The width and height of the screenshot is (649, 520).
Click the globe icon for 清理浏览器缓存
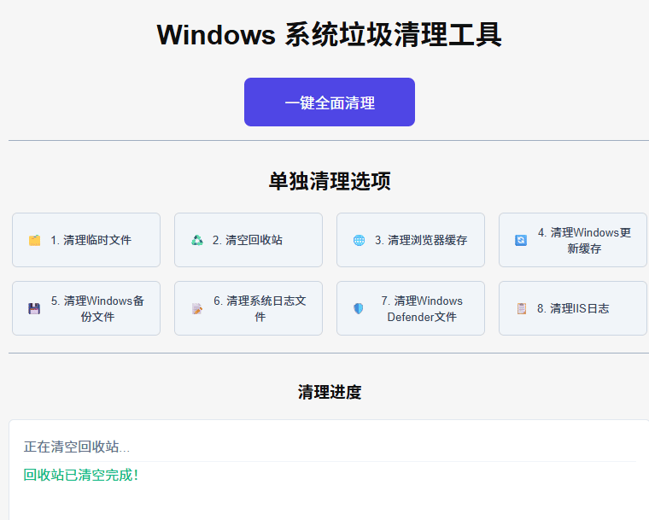tap(359, 240)
